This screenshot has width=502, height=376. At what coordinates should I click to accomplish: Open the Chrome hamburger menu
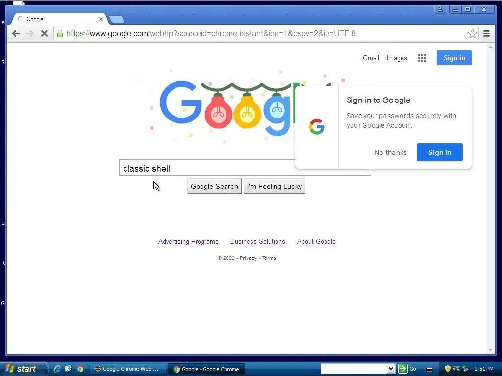tap(486, 34)
